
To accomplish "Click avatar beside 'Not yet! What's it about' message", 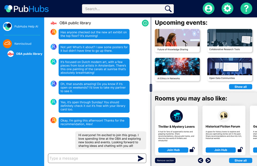I will (54, 47).
